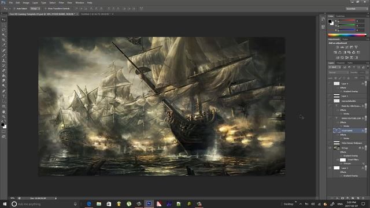Toggle visibility of YOUR NAME layer

click(330, 131)
